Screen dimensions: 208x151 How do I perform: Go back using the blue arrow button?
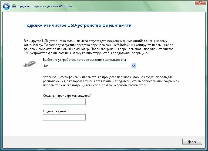coord(6,6)
